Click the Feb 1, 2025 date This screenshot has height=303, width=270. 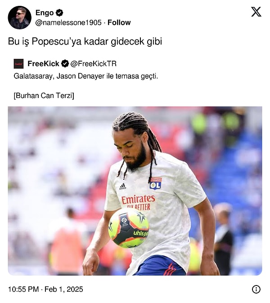point(64,289)
